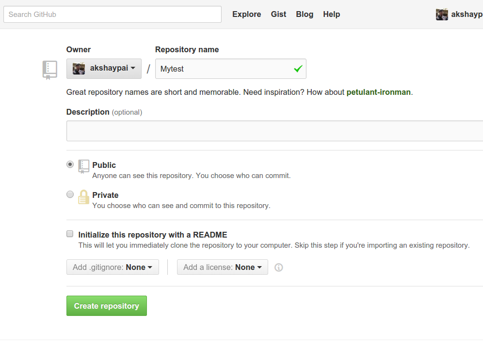The width and height of the screenshot is (483, 344).
Task: Click the green Create repository button
Action: coord(107,306)
